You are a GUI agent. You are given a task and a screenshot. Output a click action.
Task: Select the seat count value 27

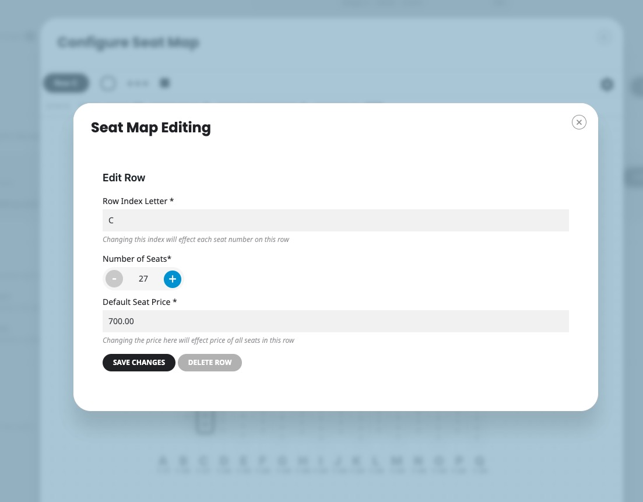(x=143, y=279)
